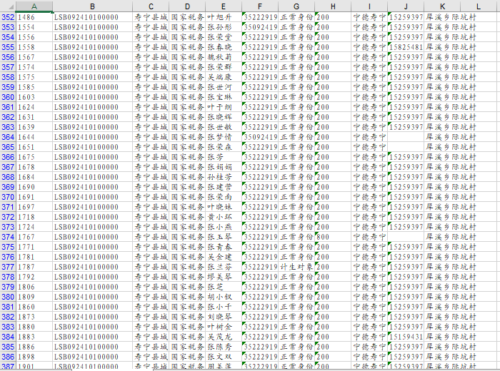Click cell containing 1898 in column A
Screen dimensions: 500x371
pyautogui.click(x=34, y=357)
